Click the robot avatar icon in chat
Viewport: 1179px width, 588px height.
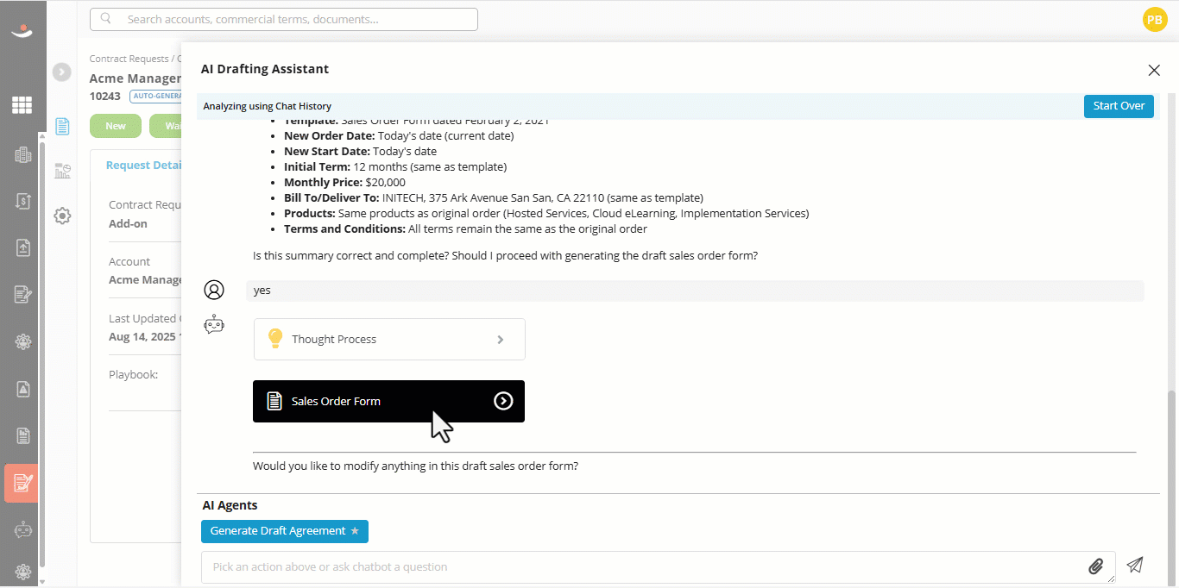[x=214, y=325]
